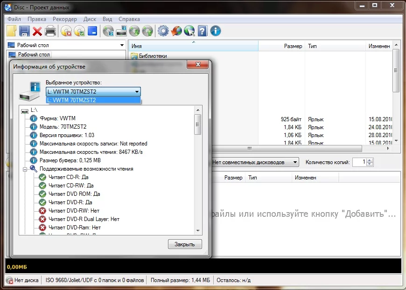
Task: Open the selected device combo box
Action: point(93,91)
